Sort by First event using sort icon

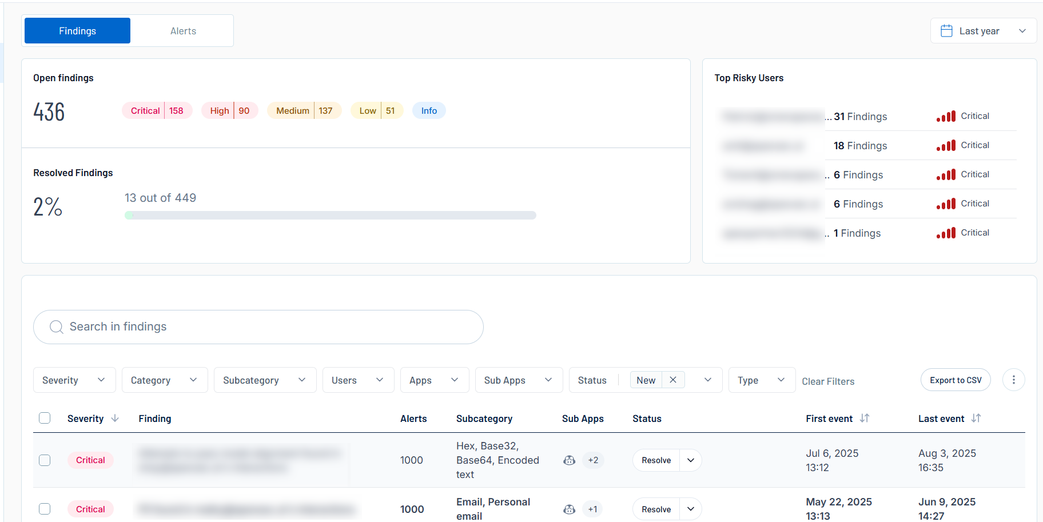pos(864,419)
